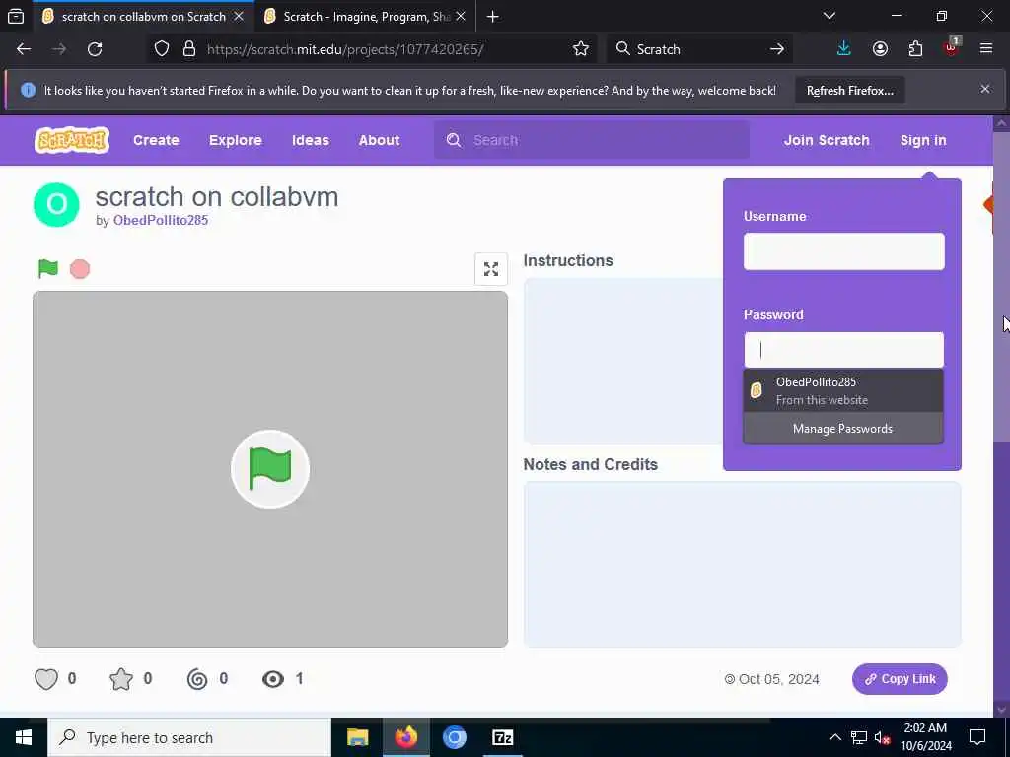This screenshot has width=1010, height=757.
Task: Open uBlock Origin extension icon
Action: [x=952, y=47]
